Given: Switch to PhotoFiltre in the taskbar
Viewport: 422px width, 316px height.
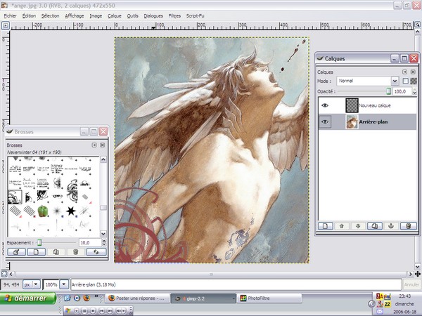Looking at the screenshot, I should (x=260, y=298).
